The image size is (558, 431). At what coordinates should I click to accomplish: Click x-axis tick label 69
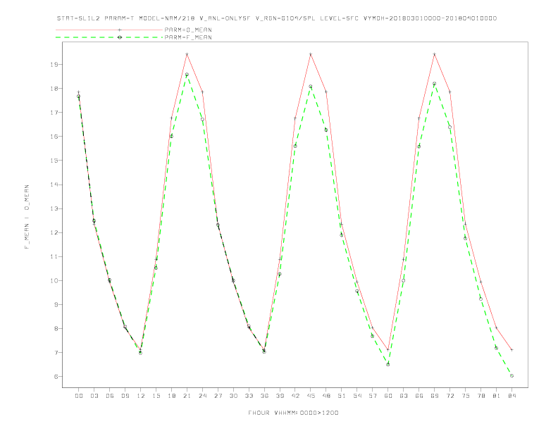[435, 396]
